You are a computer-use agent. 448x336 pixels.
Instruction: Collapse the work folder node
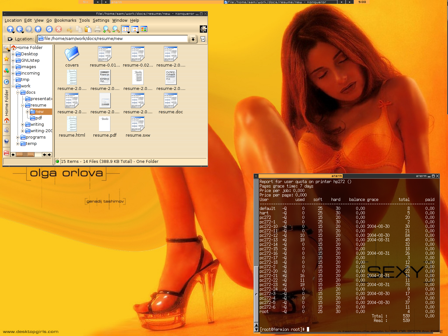tap(13, 86)
